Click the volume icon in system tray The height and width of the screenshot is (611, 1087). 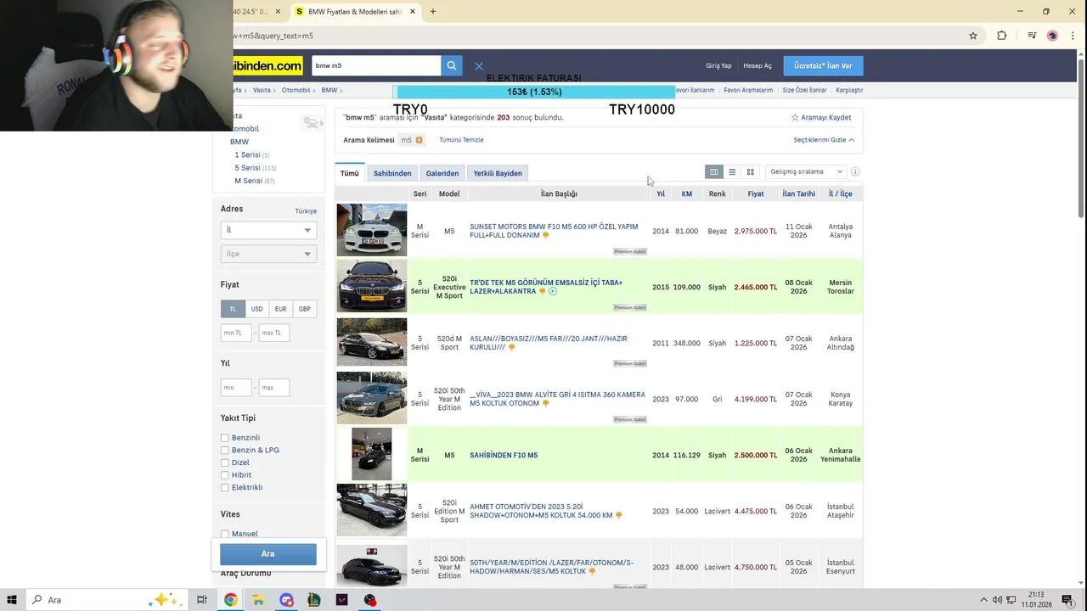(997, 600)
